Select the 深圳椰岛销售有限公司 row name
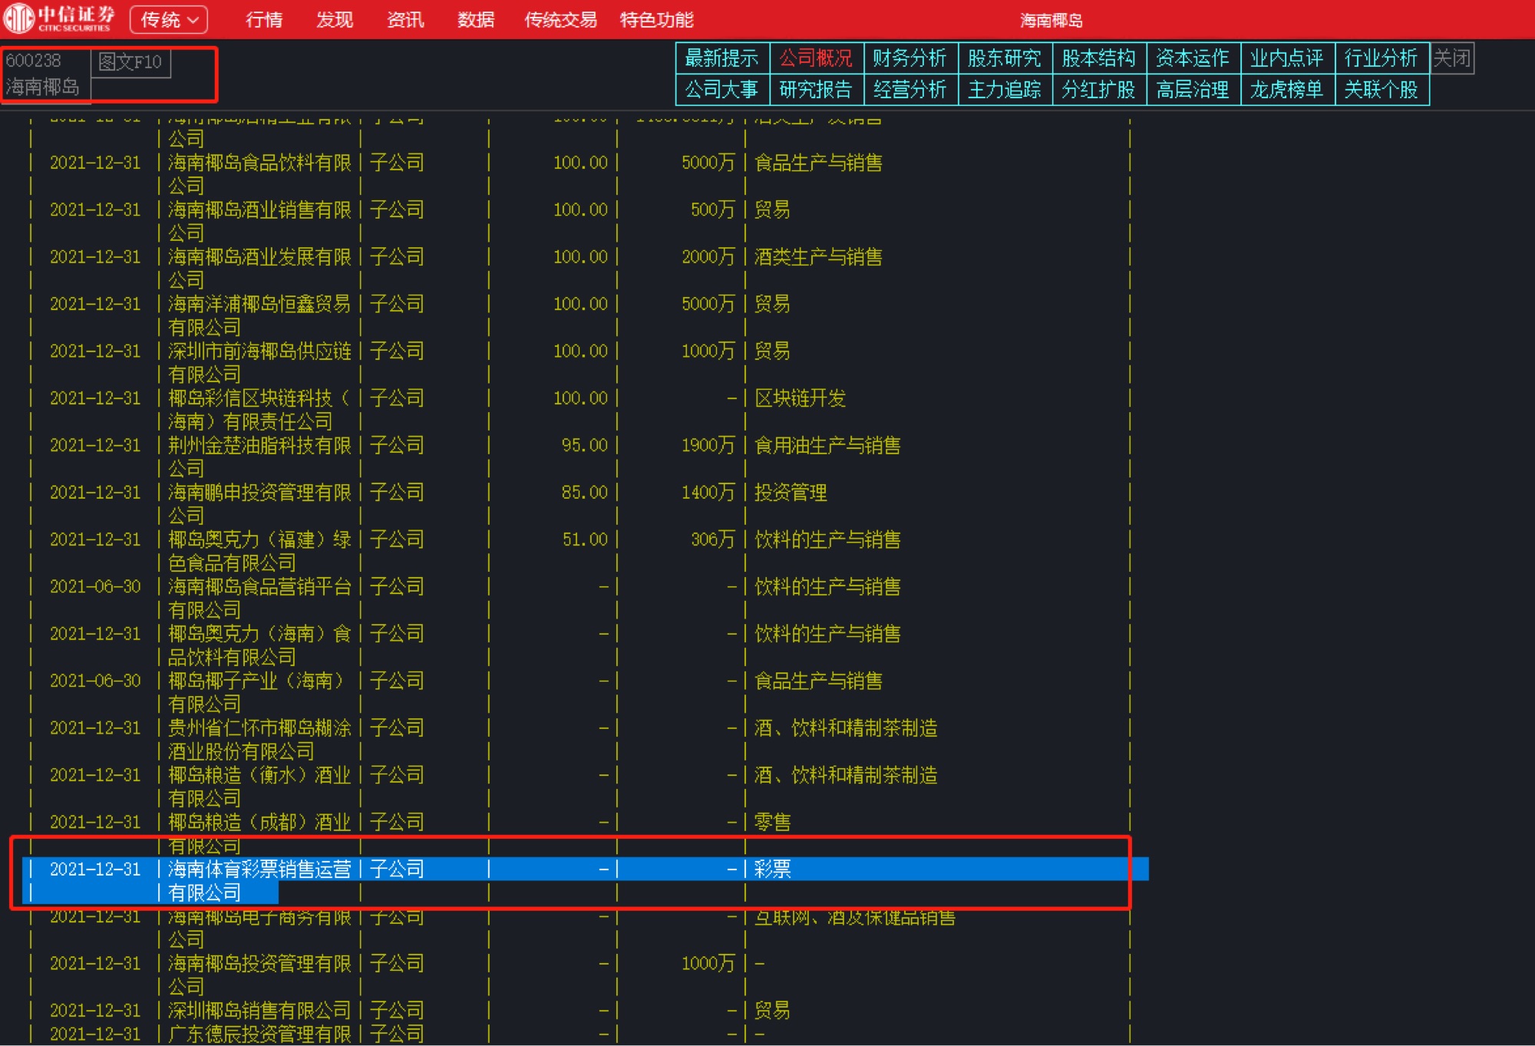Image resolution: width=1535 pixels, height=1046 pixels. coord(259,1011)
